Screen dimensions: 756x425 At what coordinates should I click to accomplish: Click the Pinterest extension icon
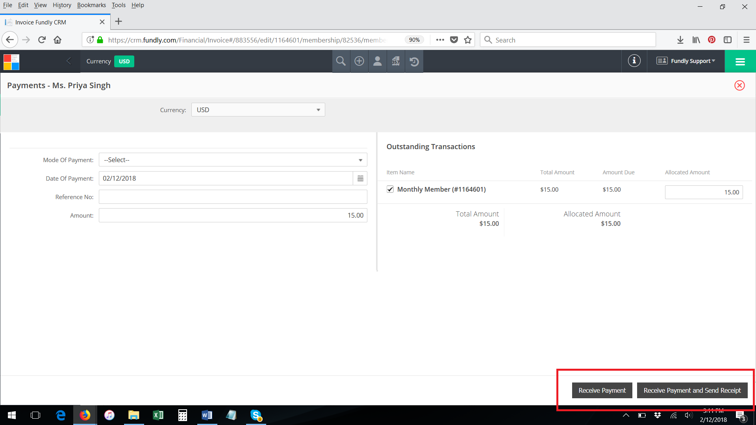point(712,40)
